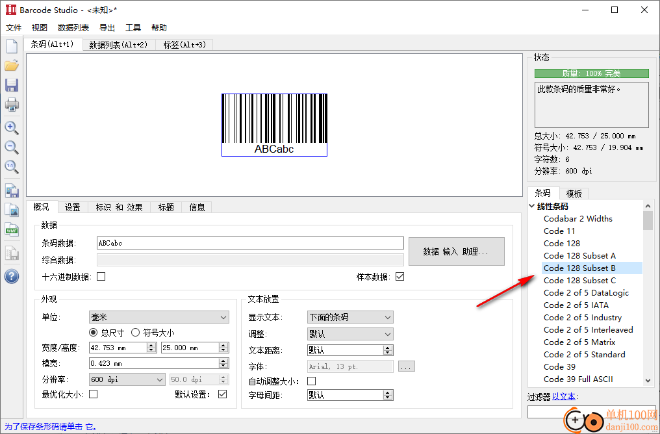Click the barcode data input field
The width and height of the screenshot is (660, 434).
click(x=250, y=243)
